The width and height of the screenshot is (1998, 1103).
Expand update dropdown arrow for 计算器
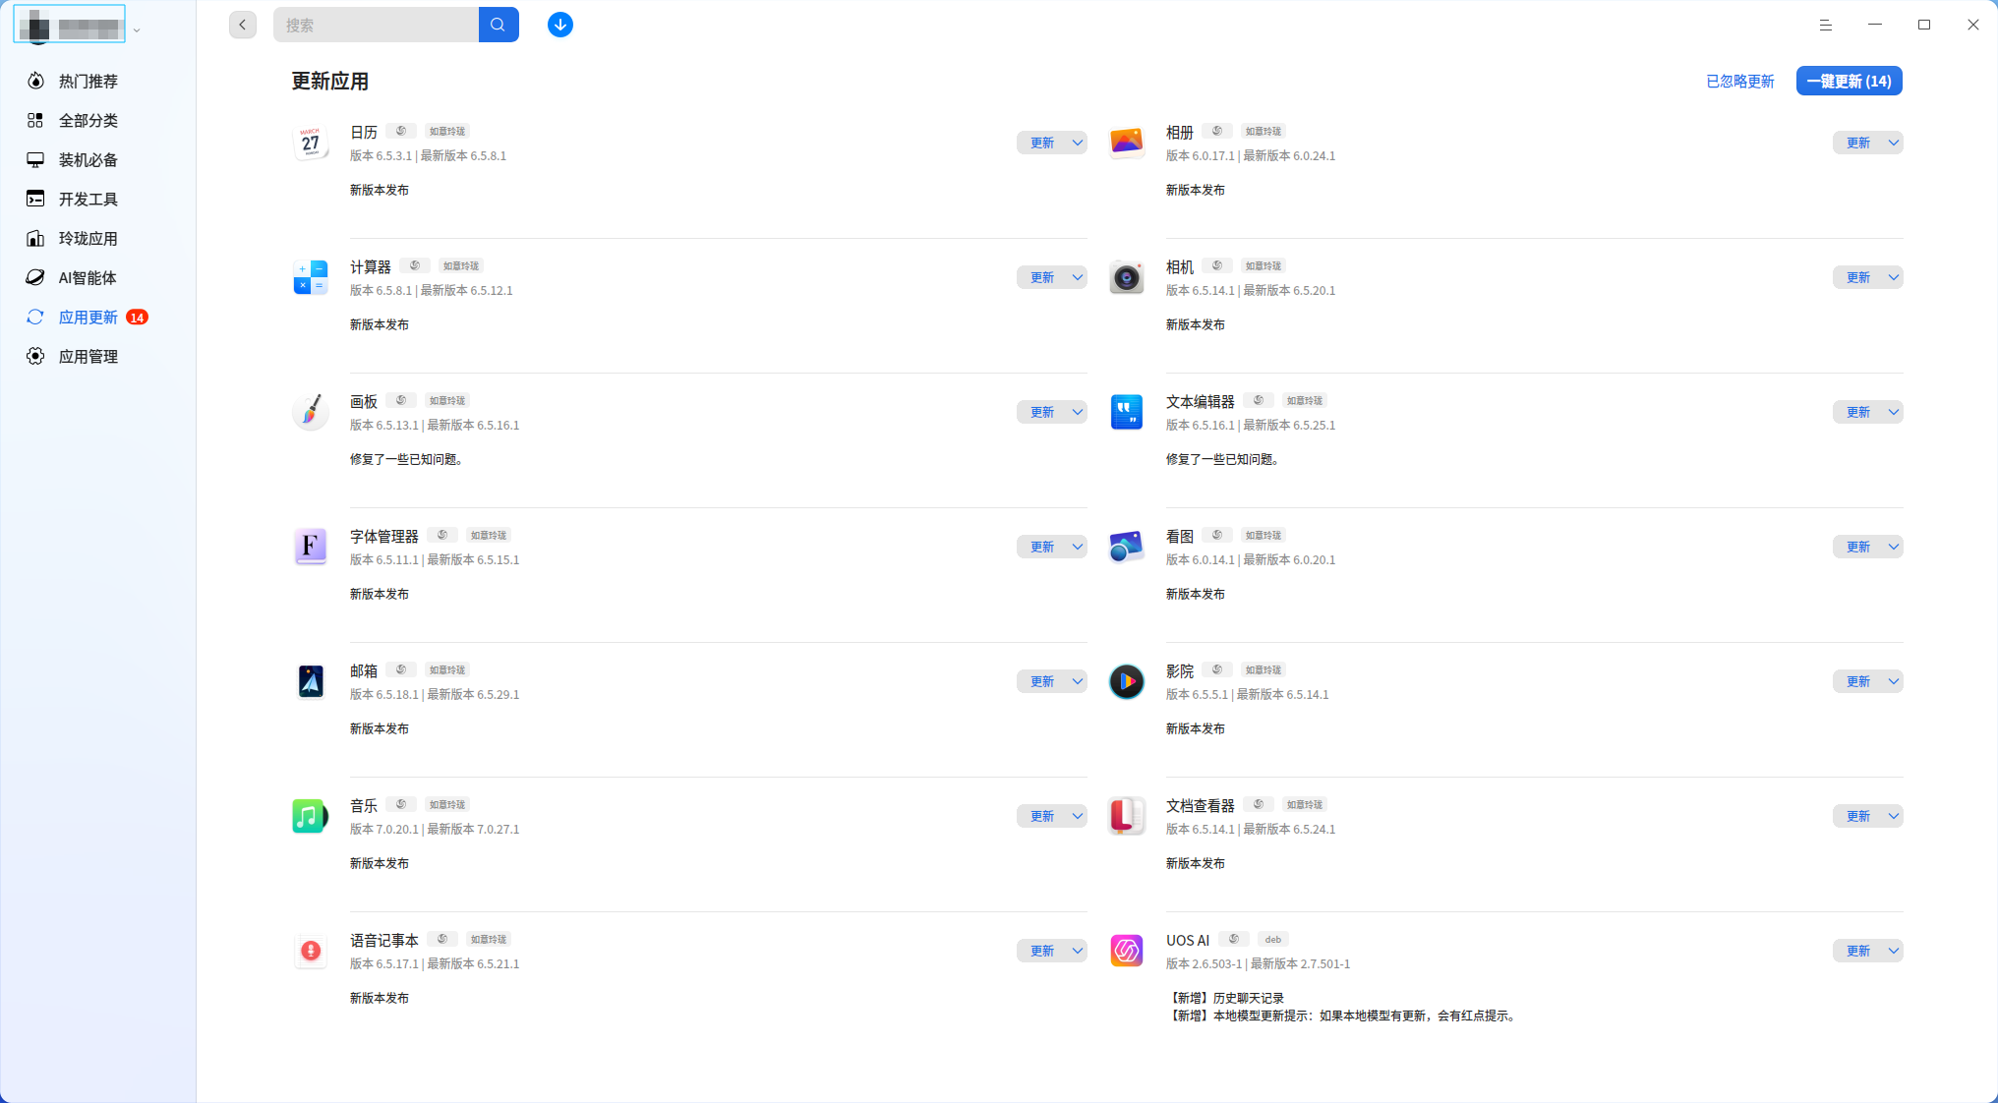click(x=1078, y=277)
